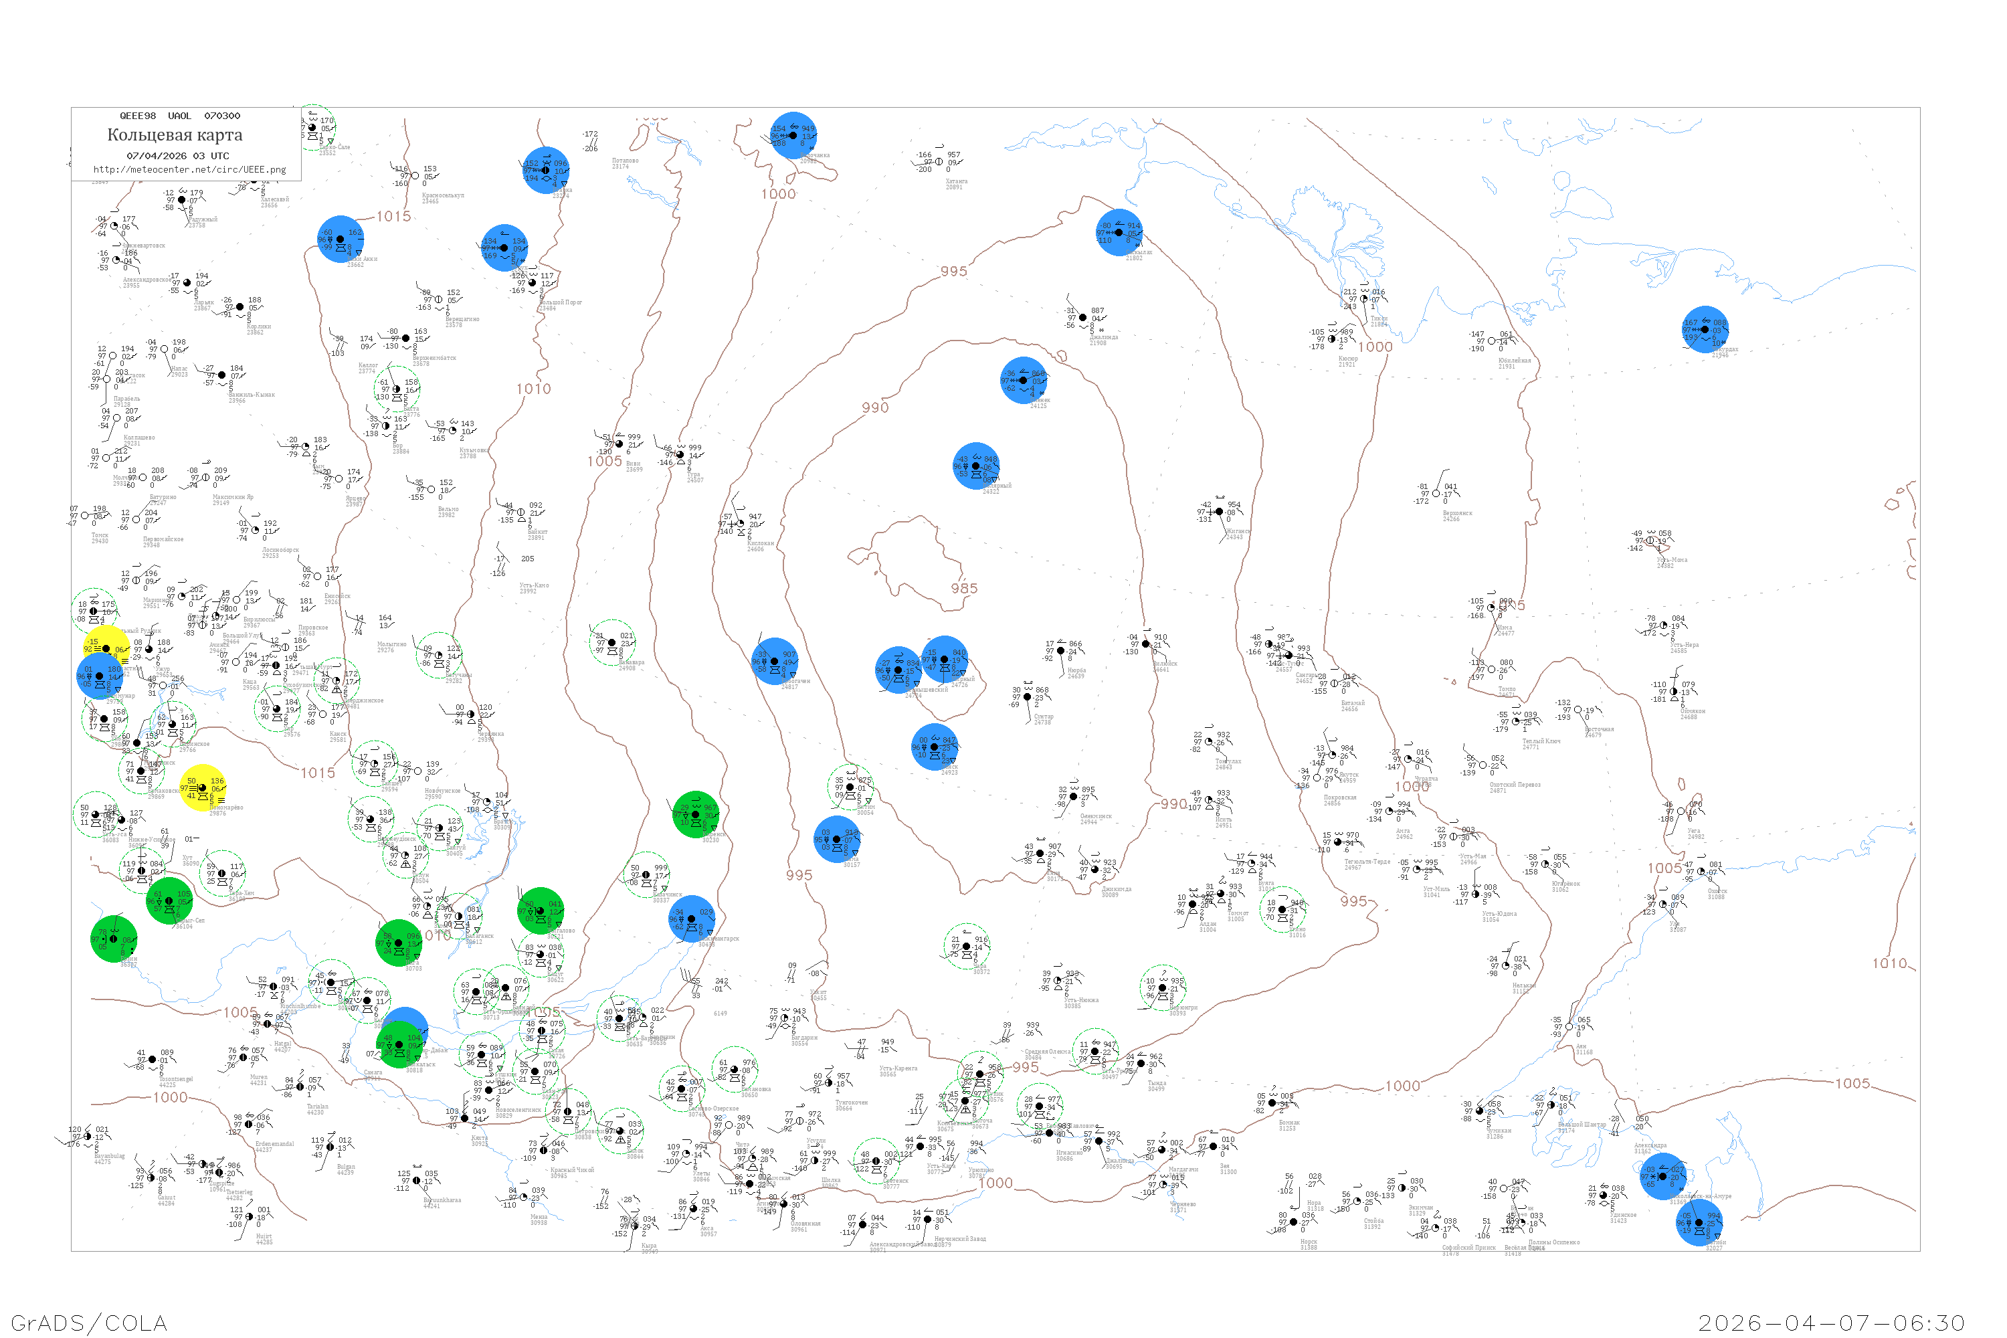This screenshot has width=2007, height=1338.
Task: Click the green station circle at Жигалово
Action: [540, 911]
